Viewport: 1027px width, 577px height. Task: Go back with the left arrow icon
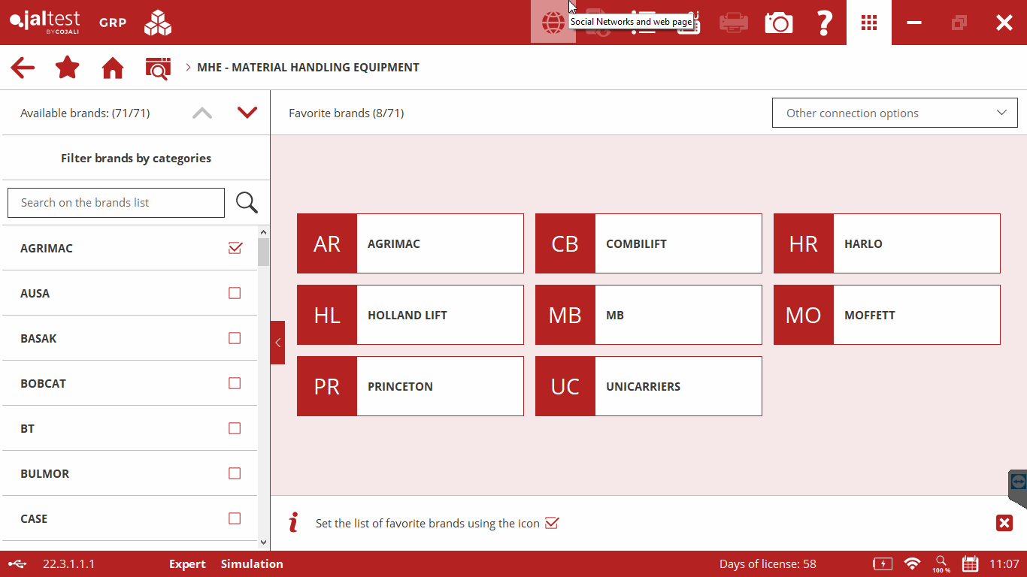click(23, 68)
